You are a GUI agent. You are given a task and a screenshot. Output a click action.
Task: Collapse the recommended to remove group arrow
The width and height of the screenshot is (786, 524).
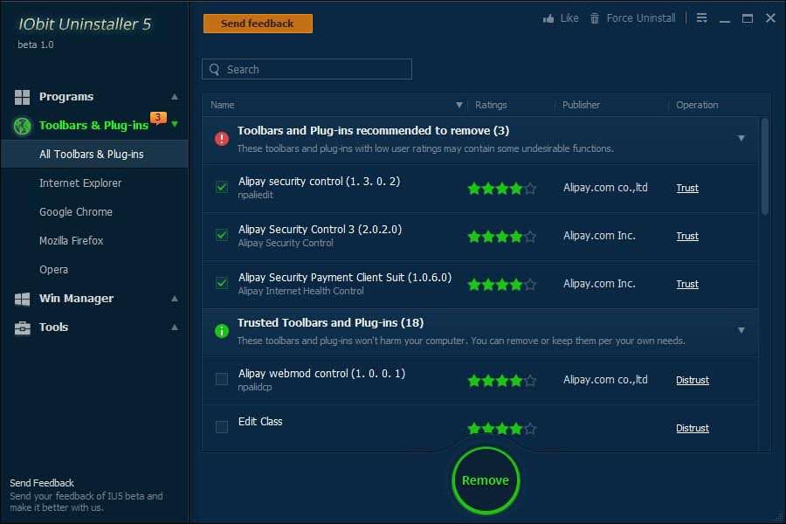[x=741, y=138]
